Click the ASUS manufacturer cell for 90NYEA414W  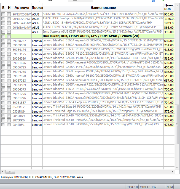pos(37,28)
